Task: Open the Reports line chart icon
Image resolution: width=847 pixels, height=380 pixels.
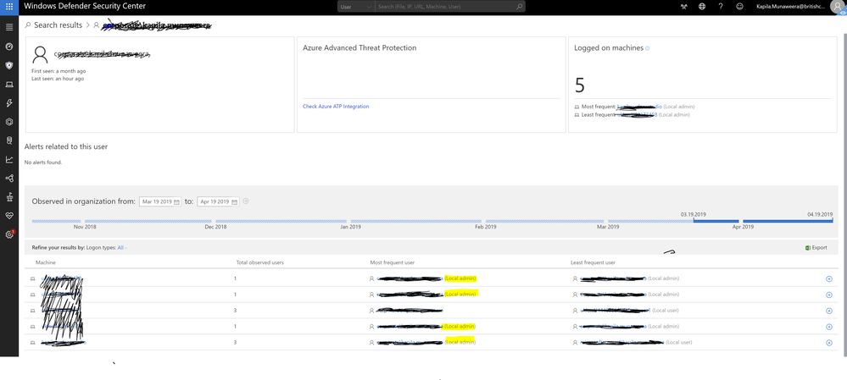Action: 9,159
